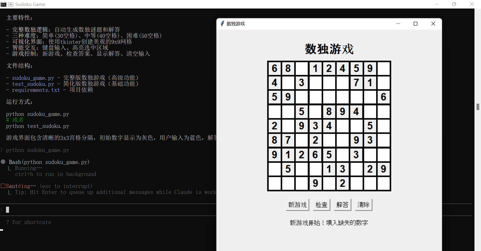Screen dimensions: 481x251
Task: Clear all entries with the 清除 button
Action: [364, 205]
